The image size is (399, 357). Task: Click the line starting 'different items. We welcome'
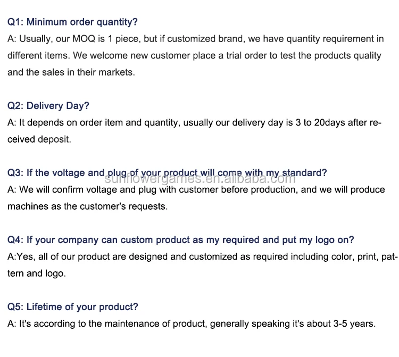coord(194,55)
